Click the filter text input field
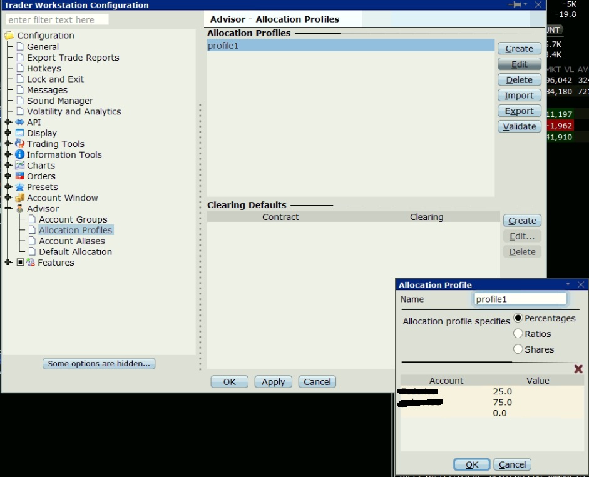The height and width of the screenshot is (477, 589). pyautogui.click(x=57, y=19)
